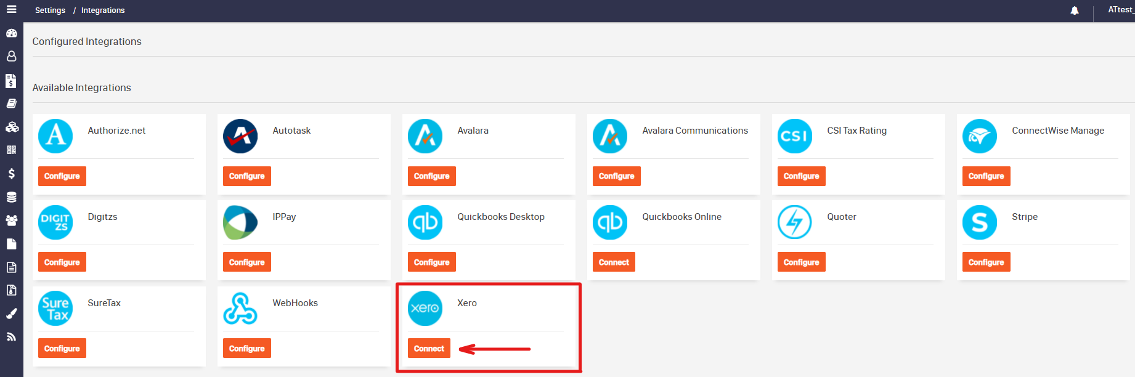This screenshot has width=1135, height=377.
Task: Configure the Avalara integration
Action: click(x=432, y=176)
